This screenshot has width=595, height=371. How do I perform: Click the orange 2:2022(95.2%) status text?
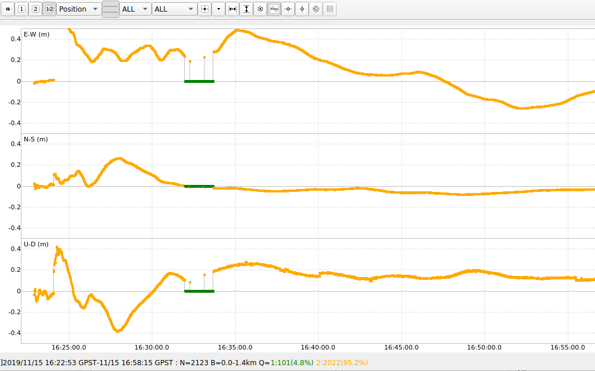342,363
